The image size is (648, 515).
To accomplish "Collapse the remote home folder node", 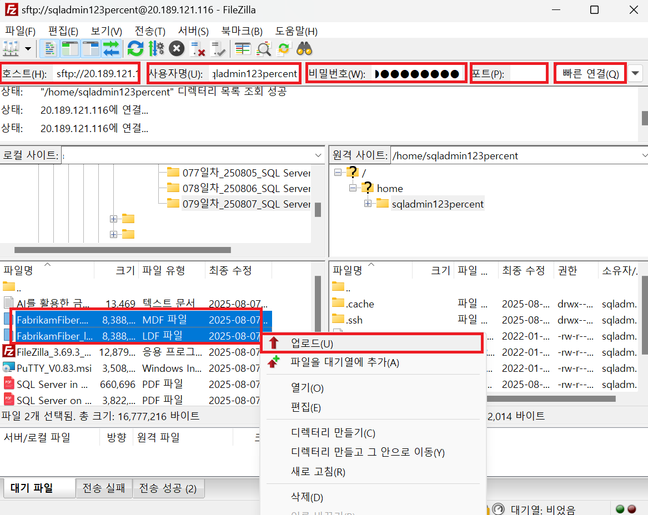I will pos(353,188).
